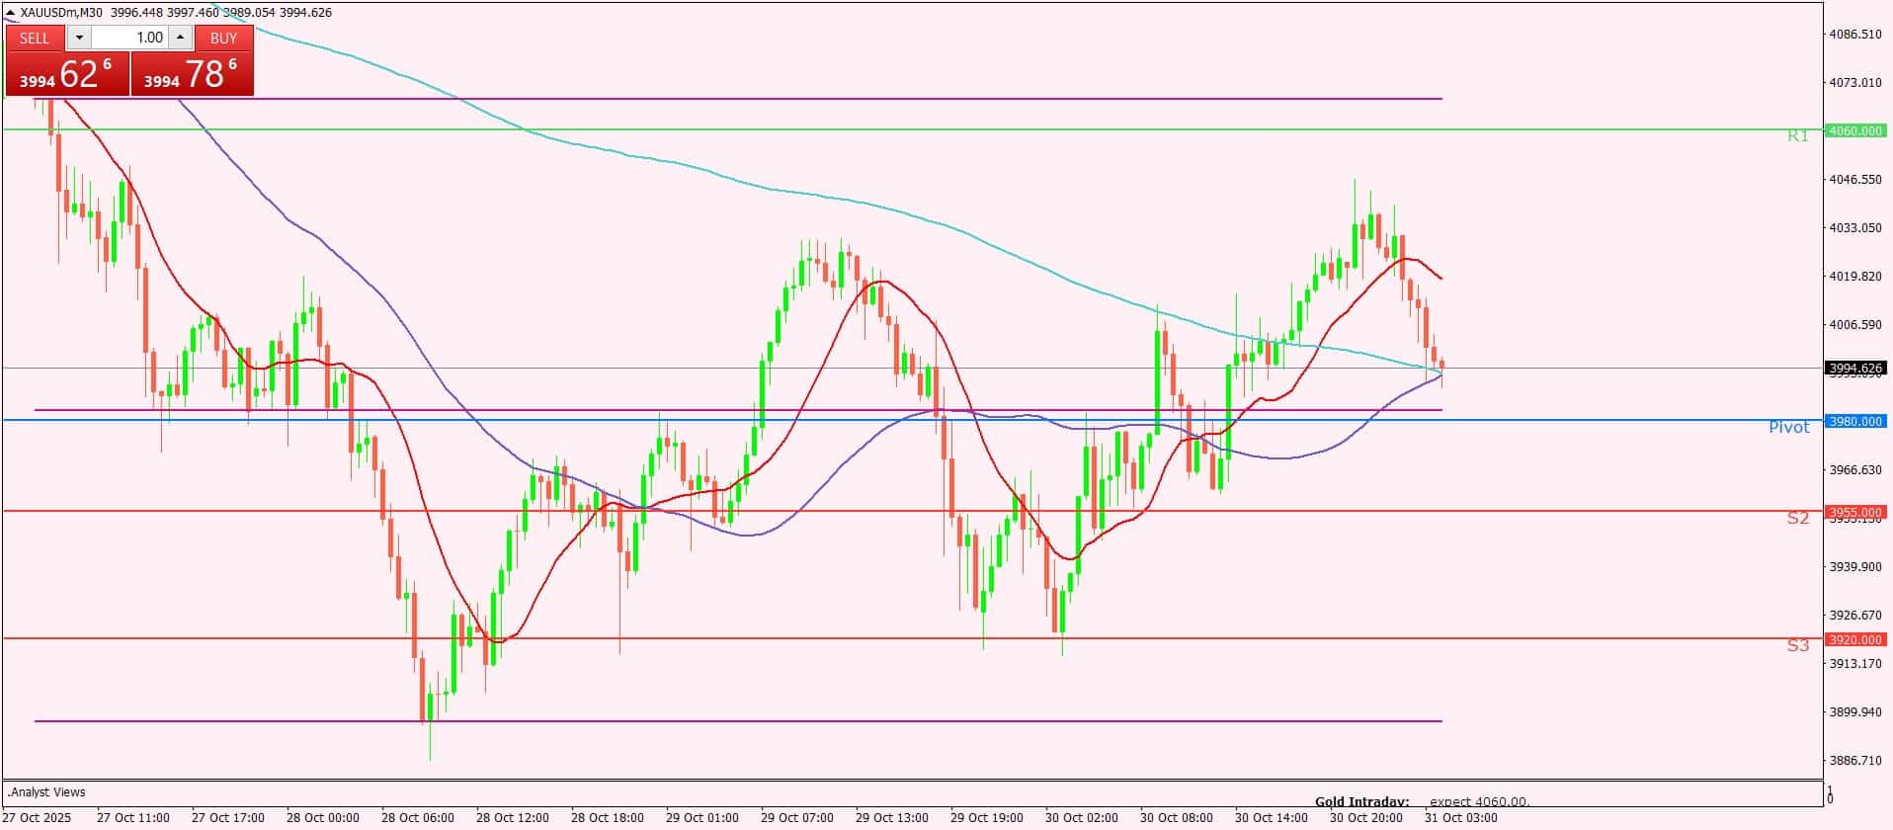This screenshot has width=1893, height=830.
Task: Click the 3955.000 red price tag
Action: 1855,512
